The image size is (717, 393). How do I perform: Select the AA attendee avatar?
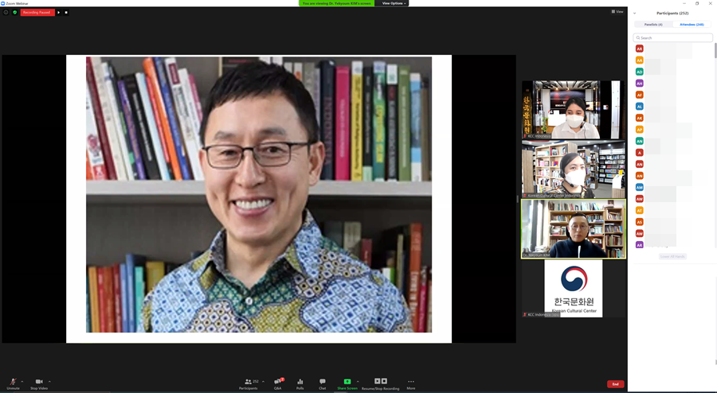tap(639, 60)
